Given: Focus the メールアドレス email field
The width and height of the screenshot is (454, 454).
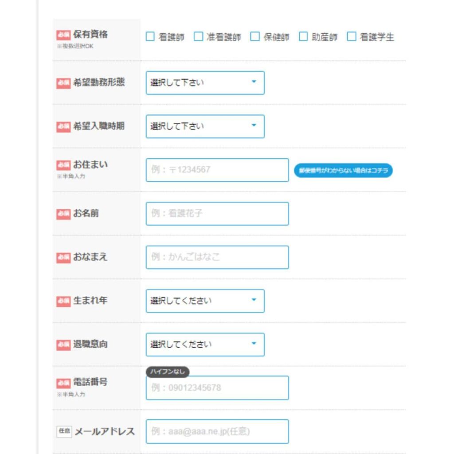Looking at the screenshot, I should [217, 431].
